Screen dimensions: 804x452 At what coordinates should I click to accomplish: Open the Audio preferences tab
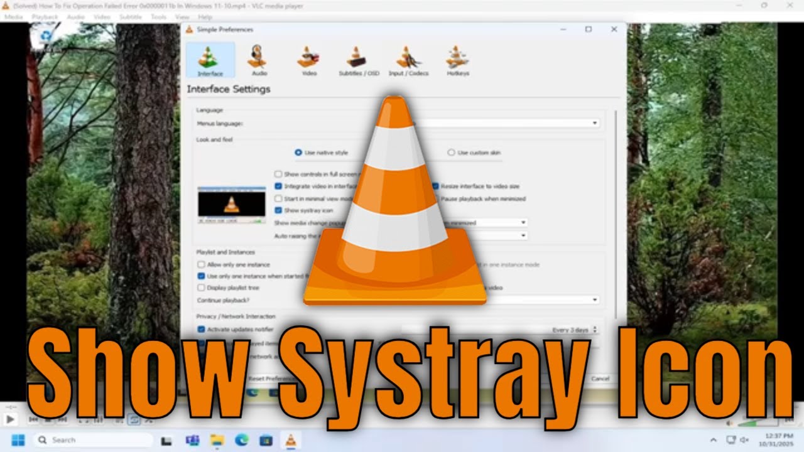point(259,60)
